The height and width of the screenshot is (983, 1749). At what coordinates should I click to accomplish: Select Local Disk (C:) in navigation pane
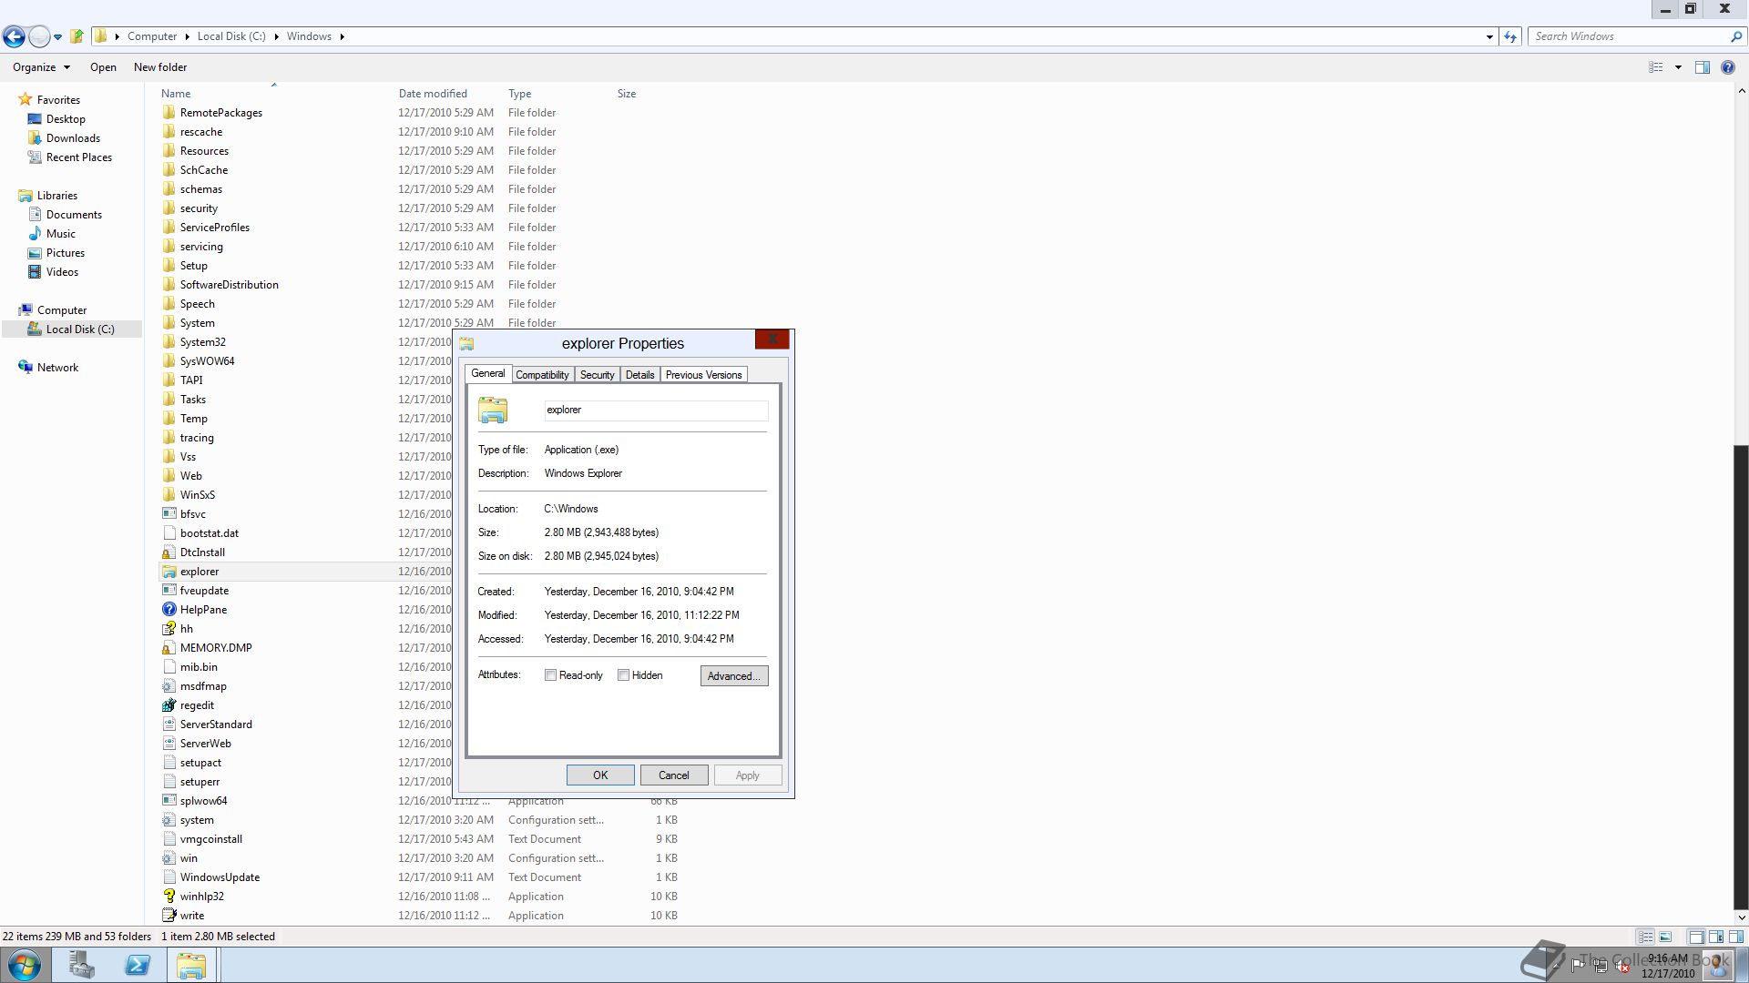point(80,329)
